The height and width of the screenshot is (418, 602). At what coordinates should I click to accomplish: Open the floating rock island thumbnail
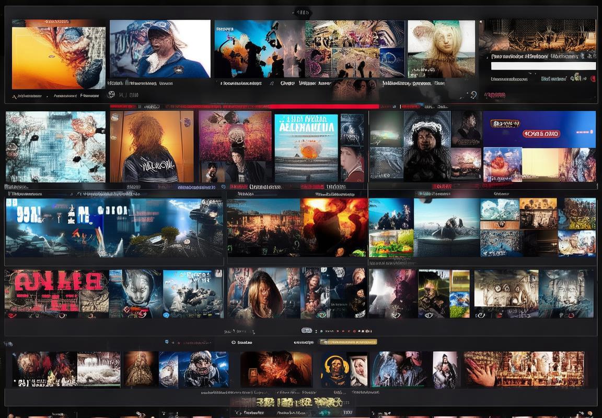coord(193,294)
